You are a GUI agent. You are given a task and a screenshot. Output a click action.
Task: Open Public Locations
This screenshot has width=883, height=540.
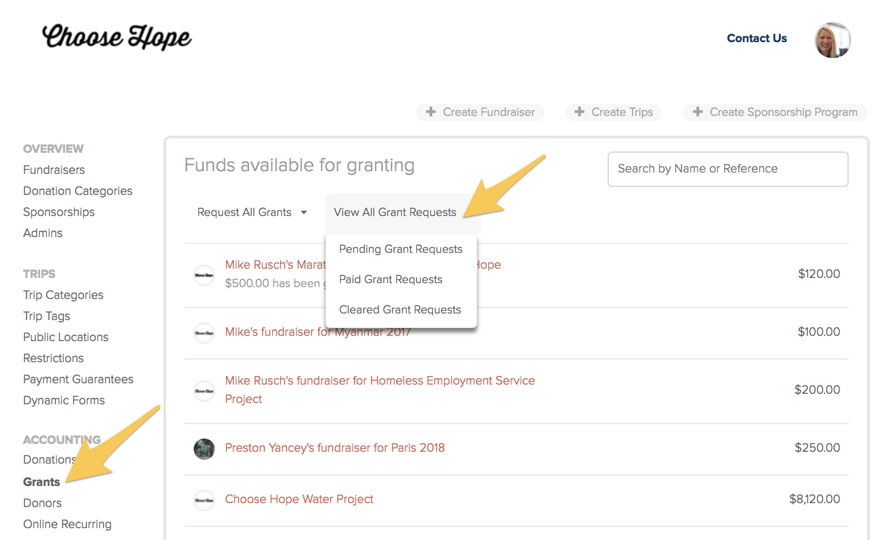(x=66, y=337)
